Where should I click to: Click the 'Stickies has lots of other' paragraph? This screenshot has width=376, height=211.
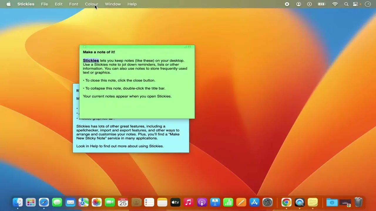[x=128, y=132]
